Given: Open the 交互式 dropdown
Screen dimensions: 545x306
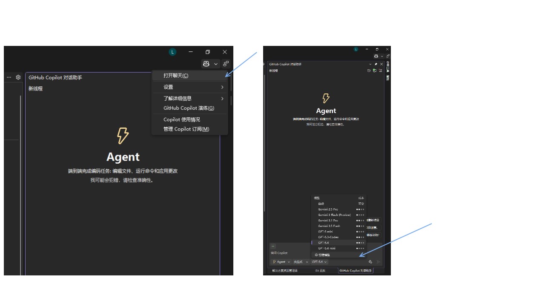Looking at the screenshot, I should [x=301, y=262].
